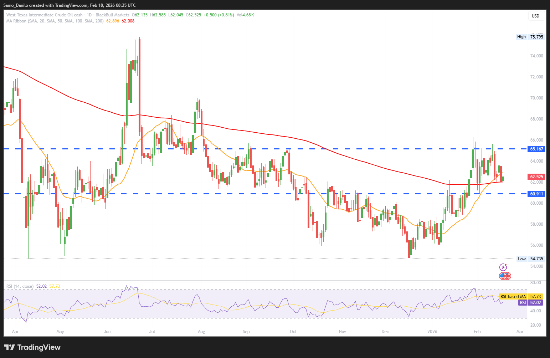Click the purple RSI 52.02 value label
The image size is (550, 358).
click(x=531, y=303)
